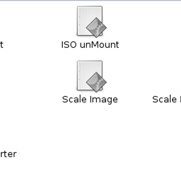Screen dimensions: 181x181
Task: Click the word "ISO" in the top label
Action: pos(69,45)
